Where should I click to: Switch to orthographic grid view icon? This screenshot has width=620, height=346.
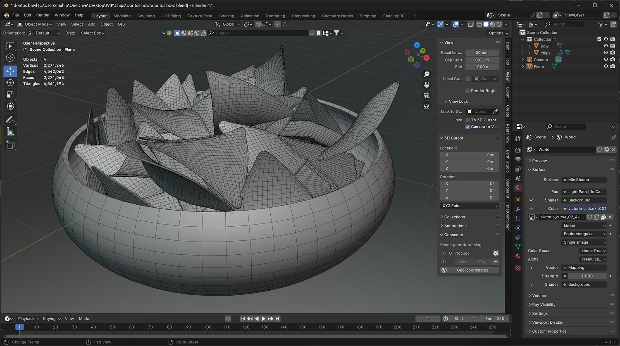(x=427, y=106)
